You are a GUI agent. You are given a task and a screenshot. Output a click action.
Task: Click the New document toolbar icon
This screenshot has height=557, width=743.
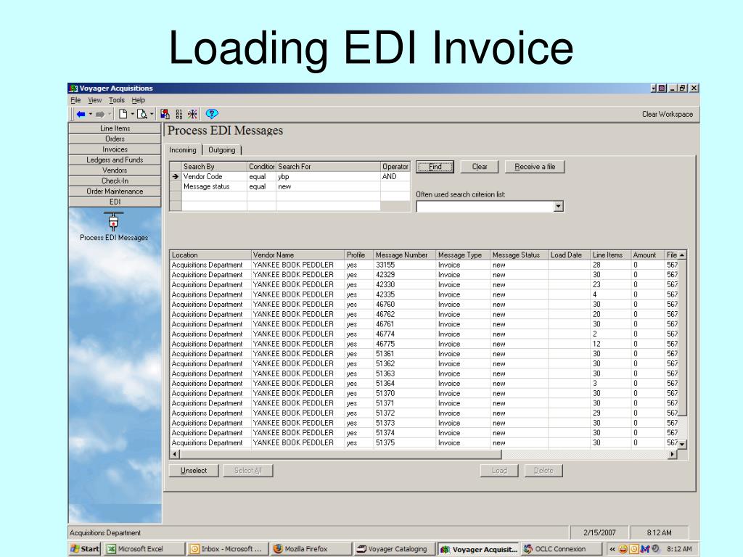pos(123,114)
